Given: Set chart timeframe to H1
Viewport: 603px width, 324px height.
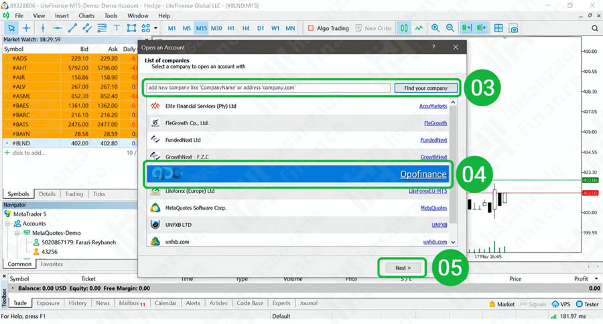Looking at the screenshot, I should tap(231, 28).
